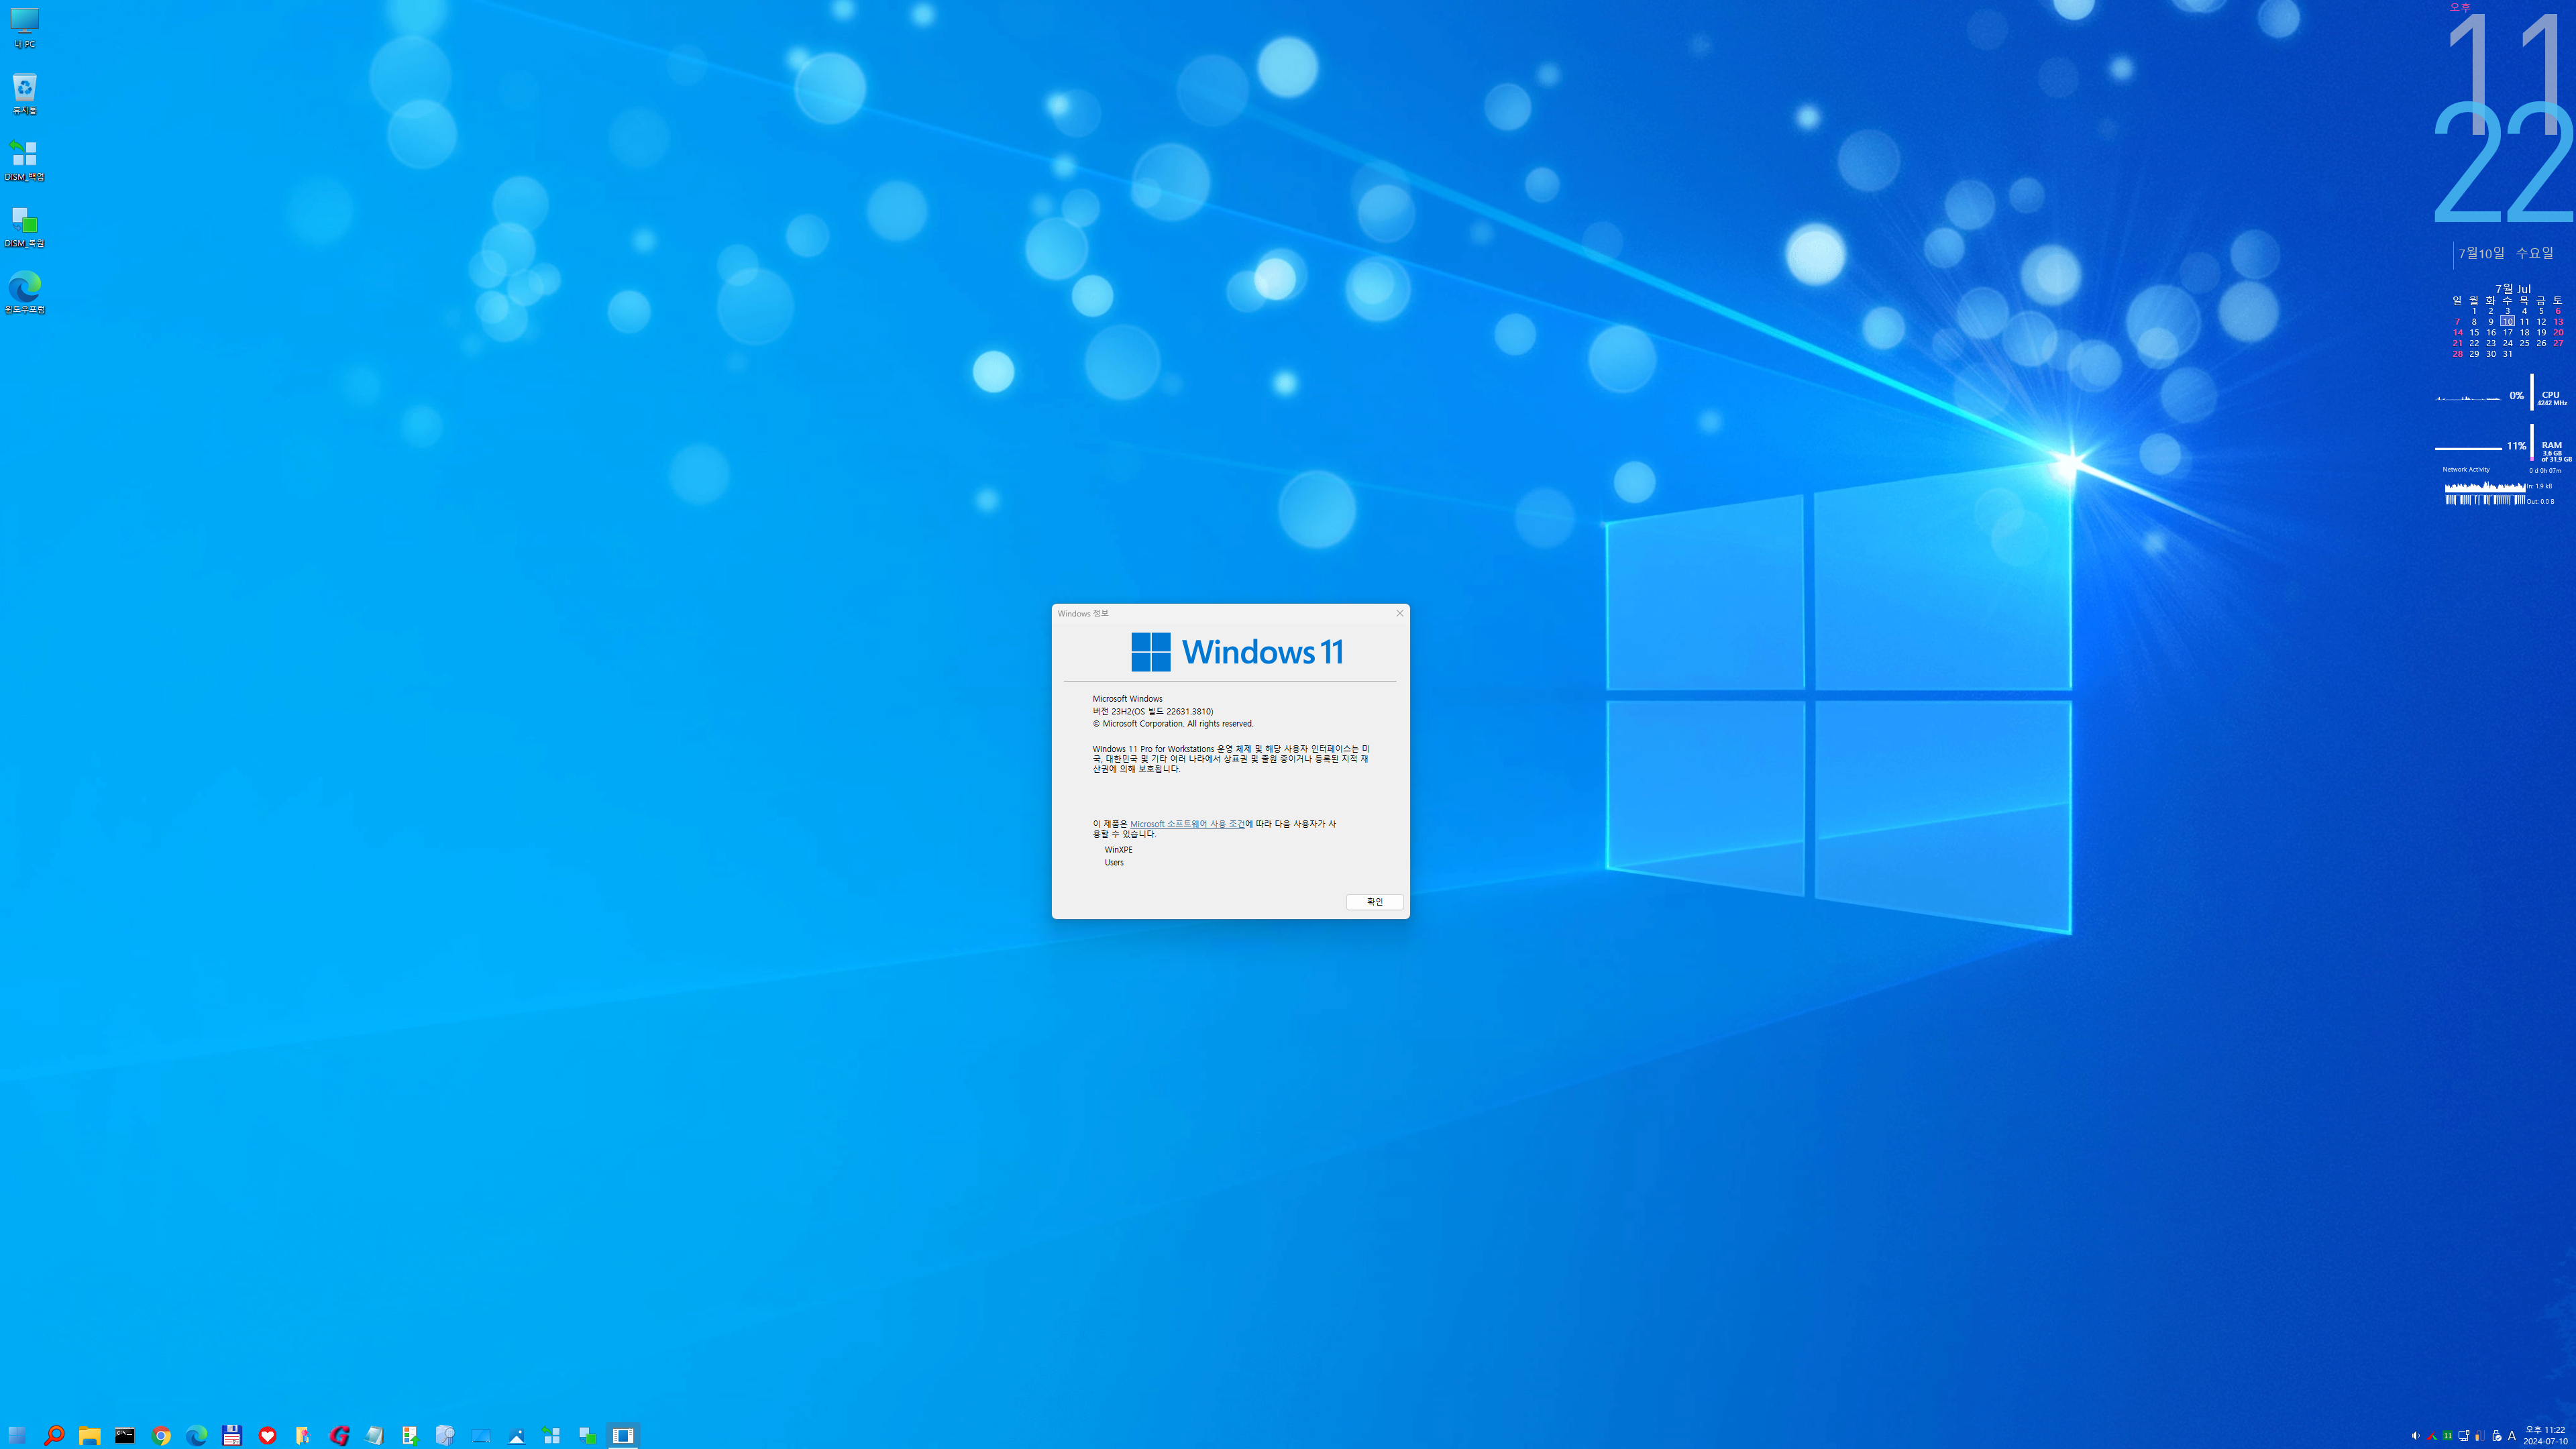Click the DISM restore icon in taskbar
This screenshot has height=1449, width=2576.
click(588, 1435)
